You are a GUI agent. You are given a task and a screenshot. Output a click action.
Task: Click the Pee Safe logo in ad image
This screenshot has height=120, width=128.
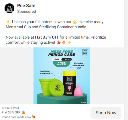(85, 52)
